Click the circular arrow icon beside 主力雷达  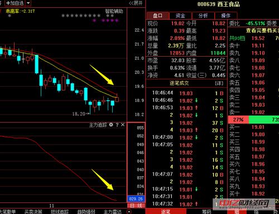(x=129, y=212)
